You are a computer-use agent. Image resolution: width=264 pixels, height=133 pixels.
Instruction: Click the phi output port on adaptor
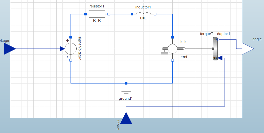[219, 40]
